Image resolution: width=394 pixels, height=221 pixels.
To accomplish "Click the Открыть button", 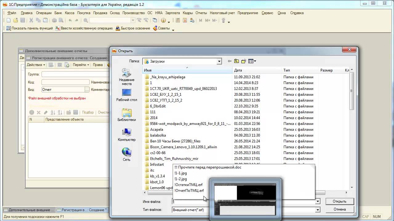I will pyautogui.click(x=340, y=201).
